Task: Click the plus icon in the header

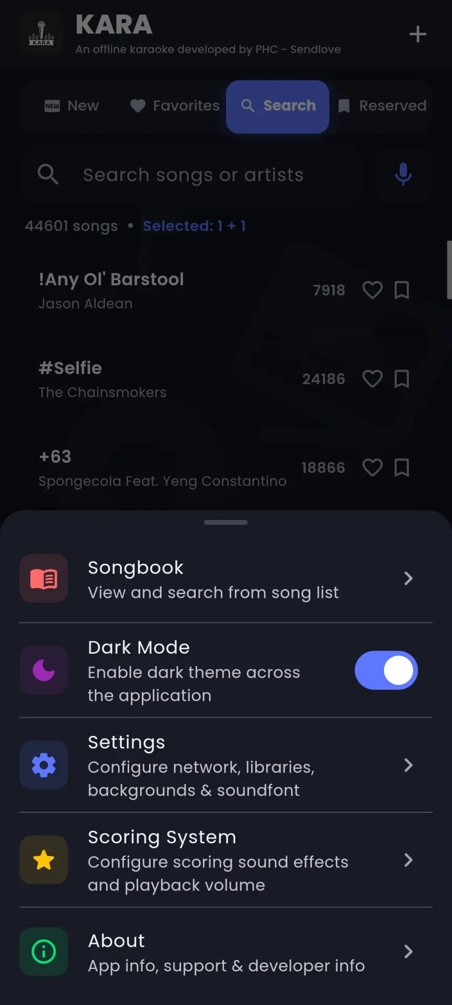Action: [417, 35]
